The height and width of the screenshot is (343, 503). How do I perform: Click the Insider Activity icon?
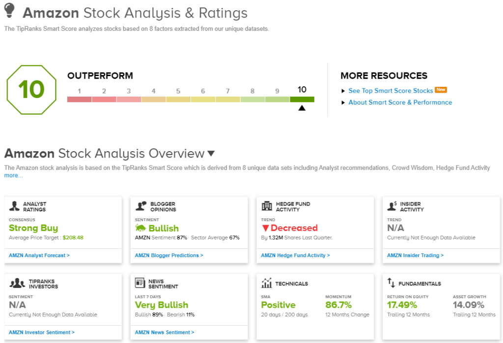click(x=392, y=206)
